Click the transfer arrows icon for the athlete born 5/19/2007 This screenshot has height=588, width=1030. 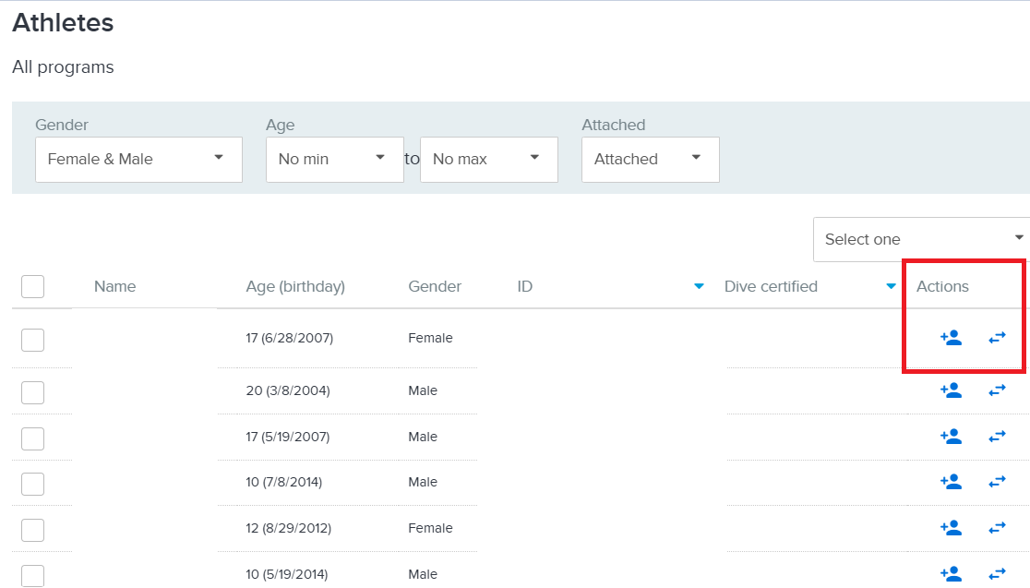point(997,436)
